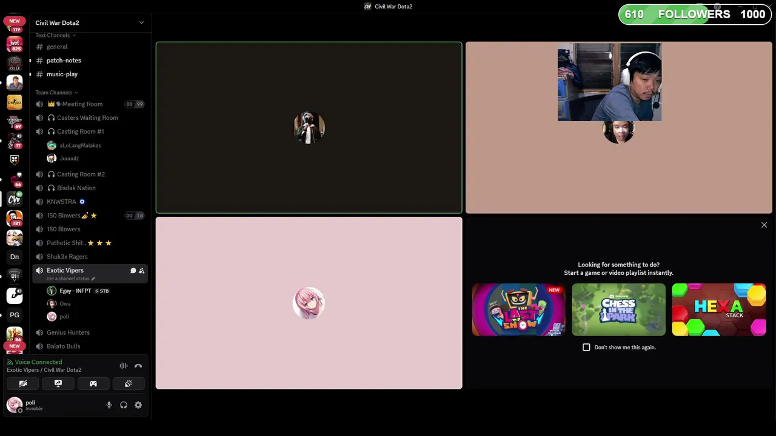This screenshot has width=776, height=436.
Task: Open the man portrait server icon
Action: click(x=15, y=82)
